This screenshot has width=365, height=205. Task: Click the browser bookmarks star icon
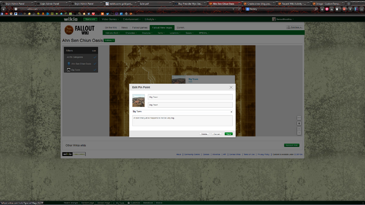(x=337, y=9)
